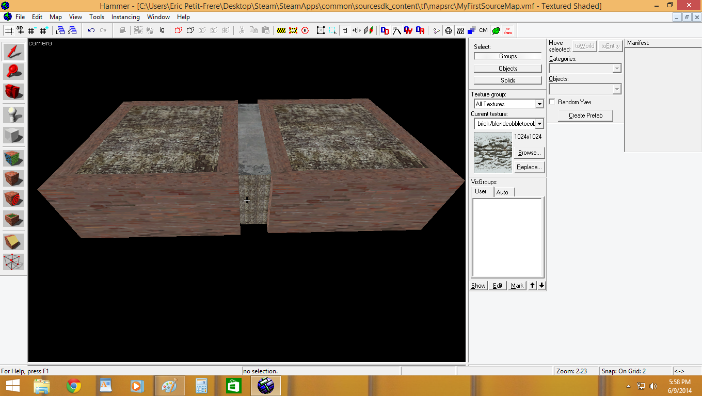
Task: Activate the Magnify zoom tool
Action: coord(13,71)
